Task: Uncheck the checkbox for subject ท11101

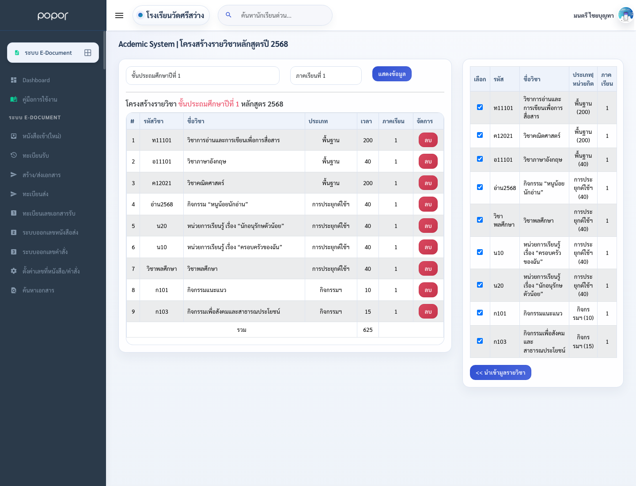Action: click(x=480, y=107)
